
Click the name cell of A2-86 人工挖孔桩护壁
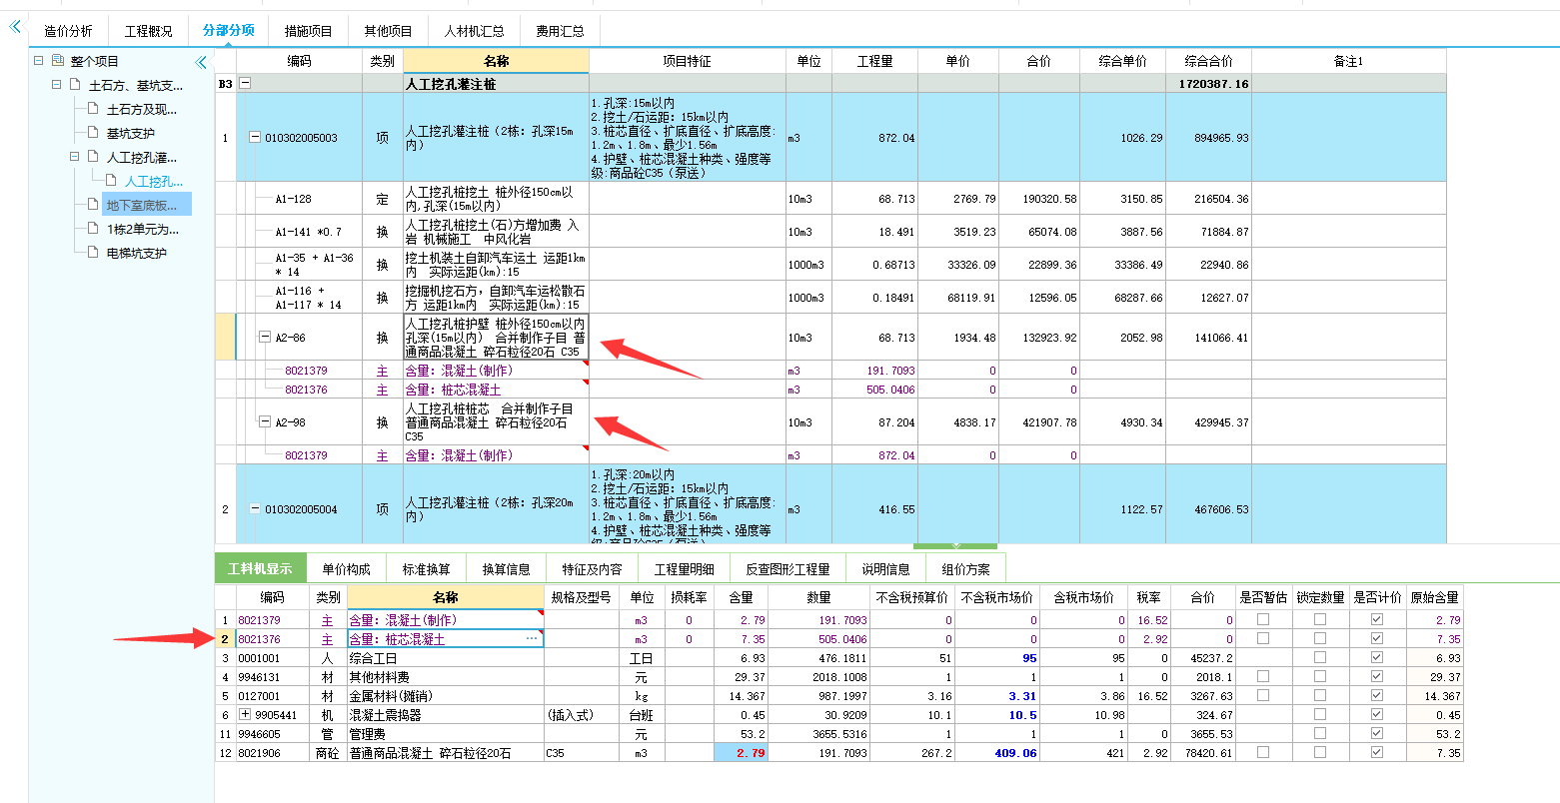click(x=497, y=338)
